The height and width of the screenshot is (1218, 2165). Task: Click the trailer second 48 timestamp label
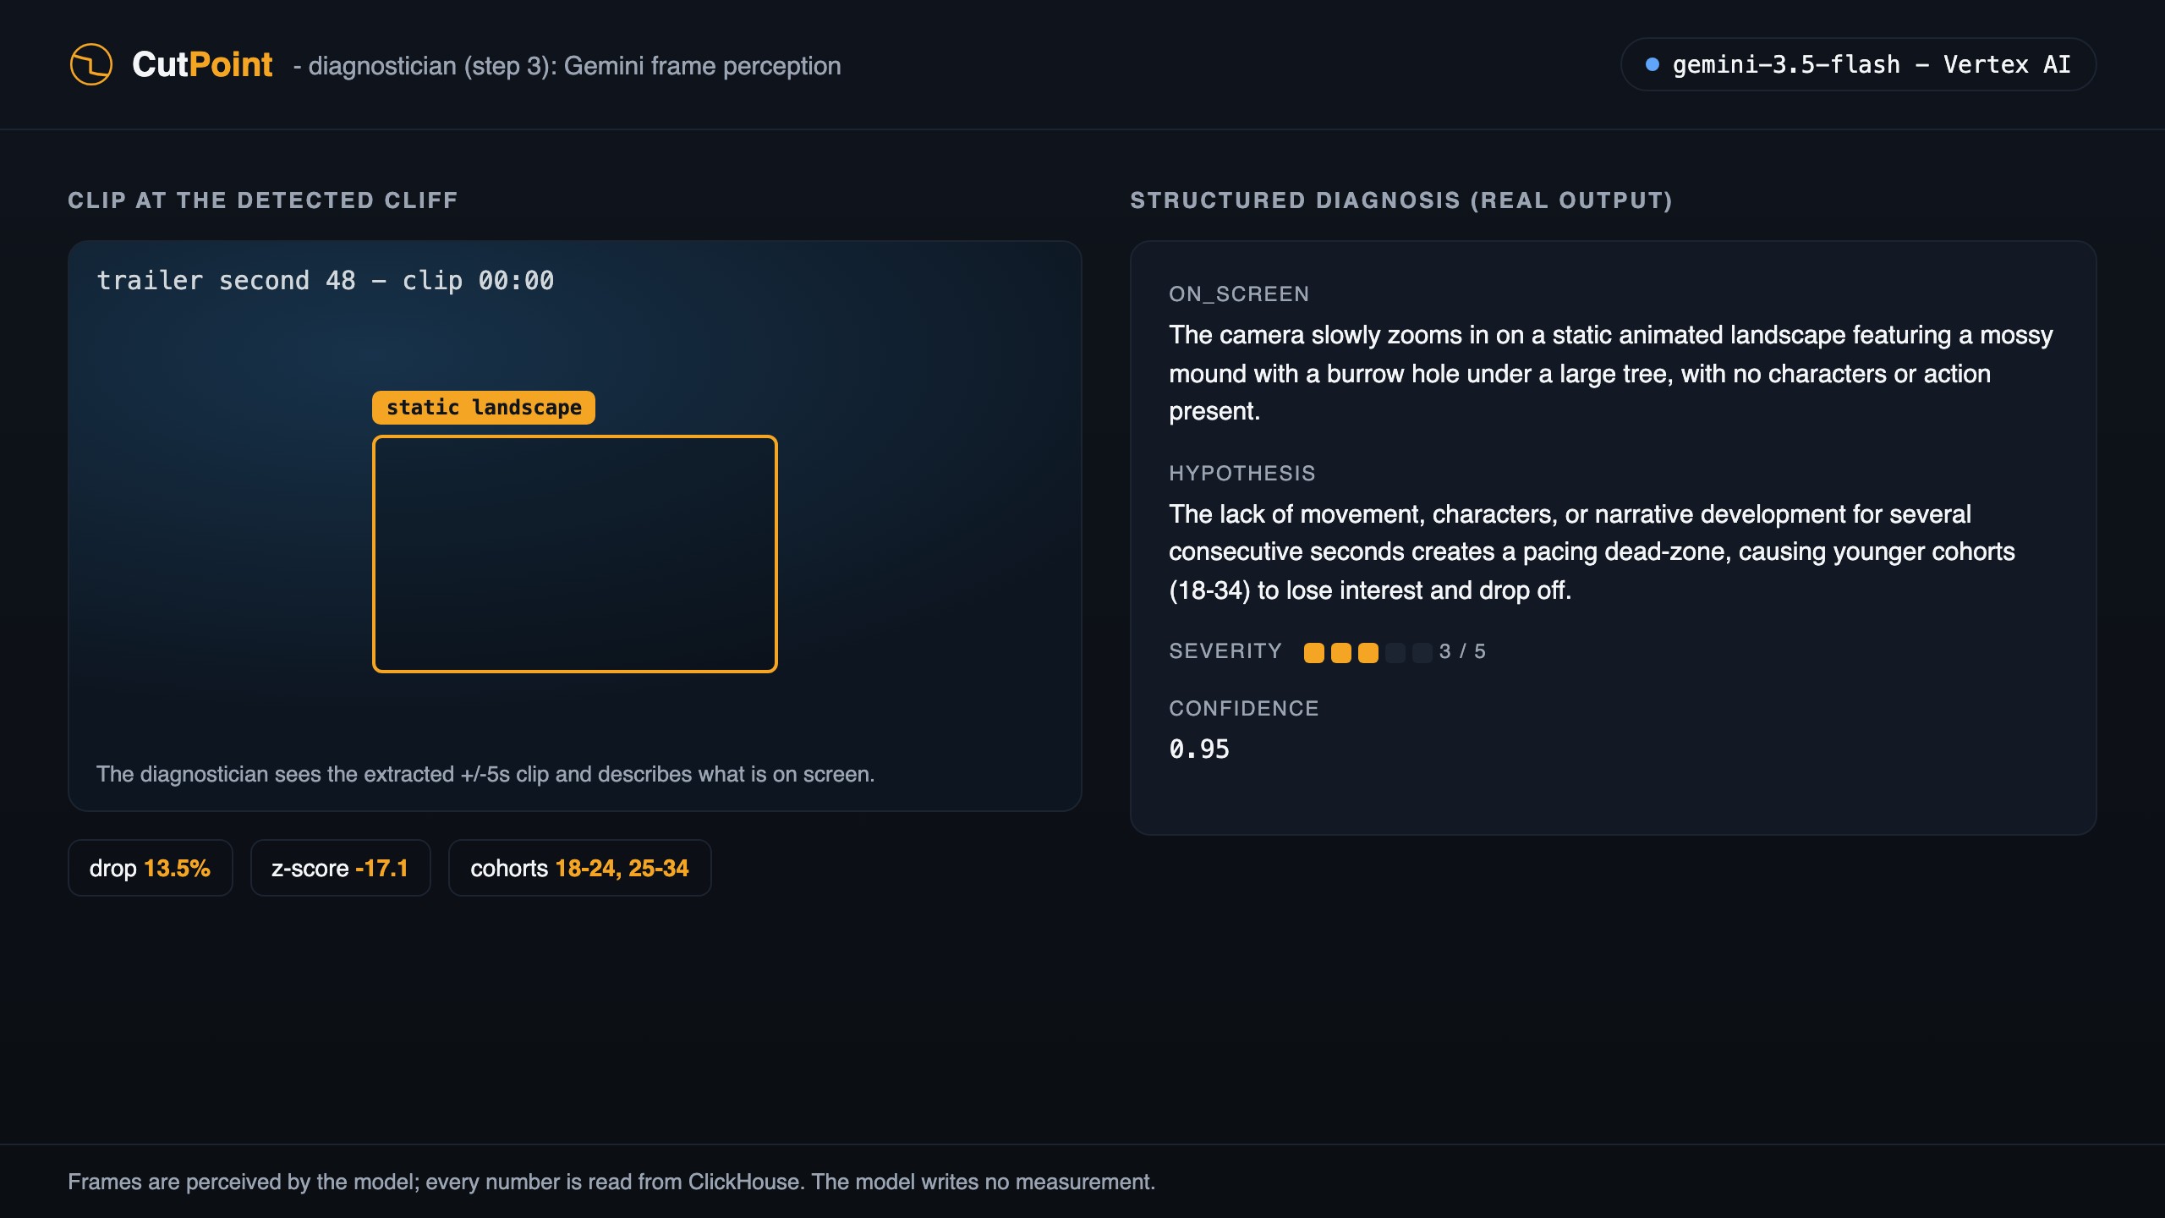click(326, 280)
